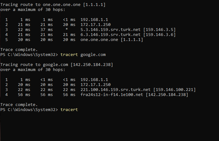Click 'one.one.one.one [1.1.1.1]' in hop 5

[x=112, y=40]
